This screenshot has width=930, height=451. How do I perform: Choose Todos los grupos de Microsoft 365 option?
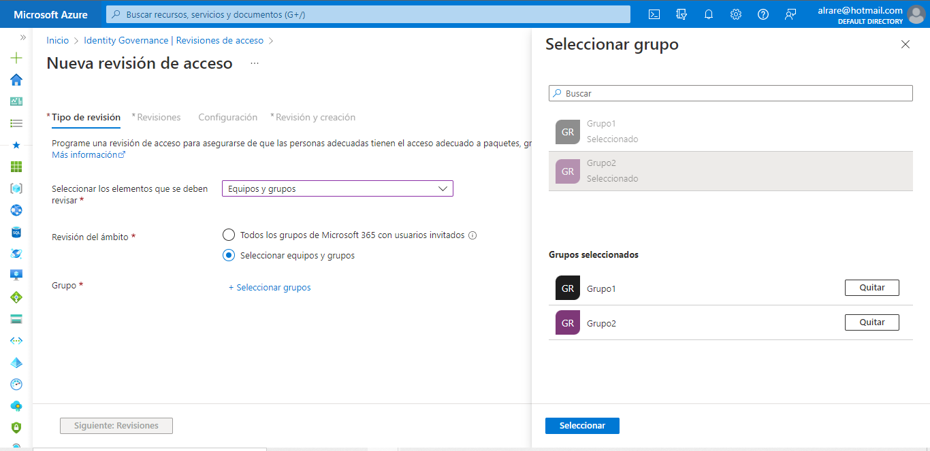(228, 234)
